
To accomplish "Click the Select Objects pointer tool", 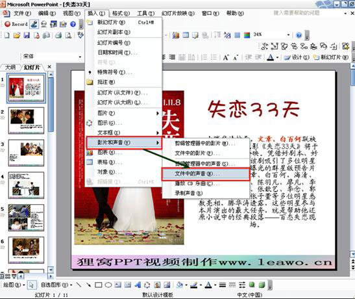I will 31,285.
